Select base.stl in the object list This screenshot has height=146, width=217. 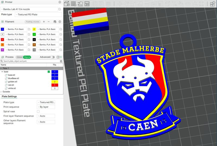pyautogui.click(x=12, y=75)
